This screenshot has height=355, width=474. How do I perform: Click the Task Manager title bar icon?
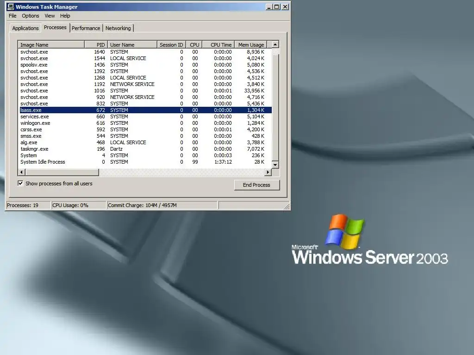[11, 6]
